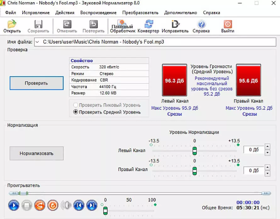Launch the Конвертер tool

(148, 26)
